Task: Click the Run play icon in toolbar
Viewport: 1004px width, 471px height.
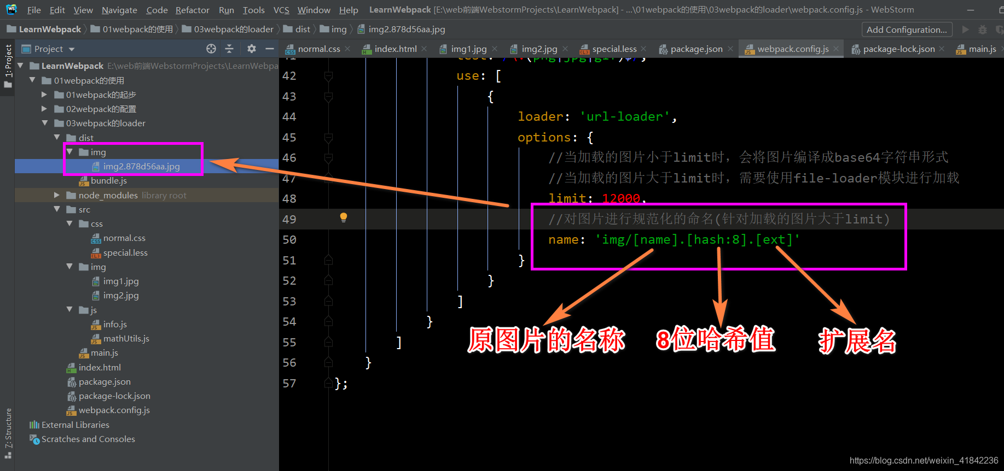Action: (x=966, y=30)
